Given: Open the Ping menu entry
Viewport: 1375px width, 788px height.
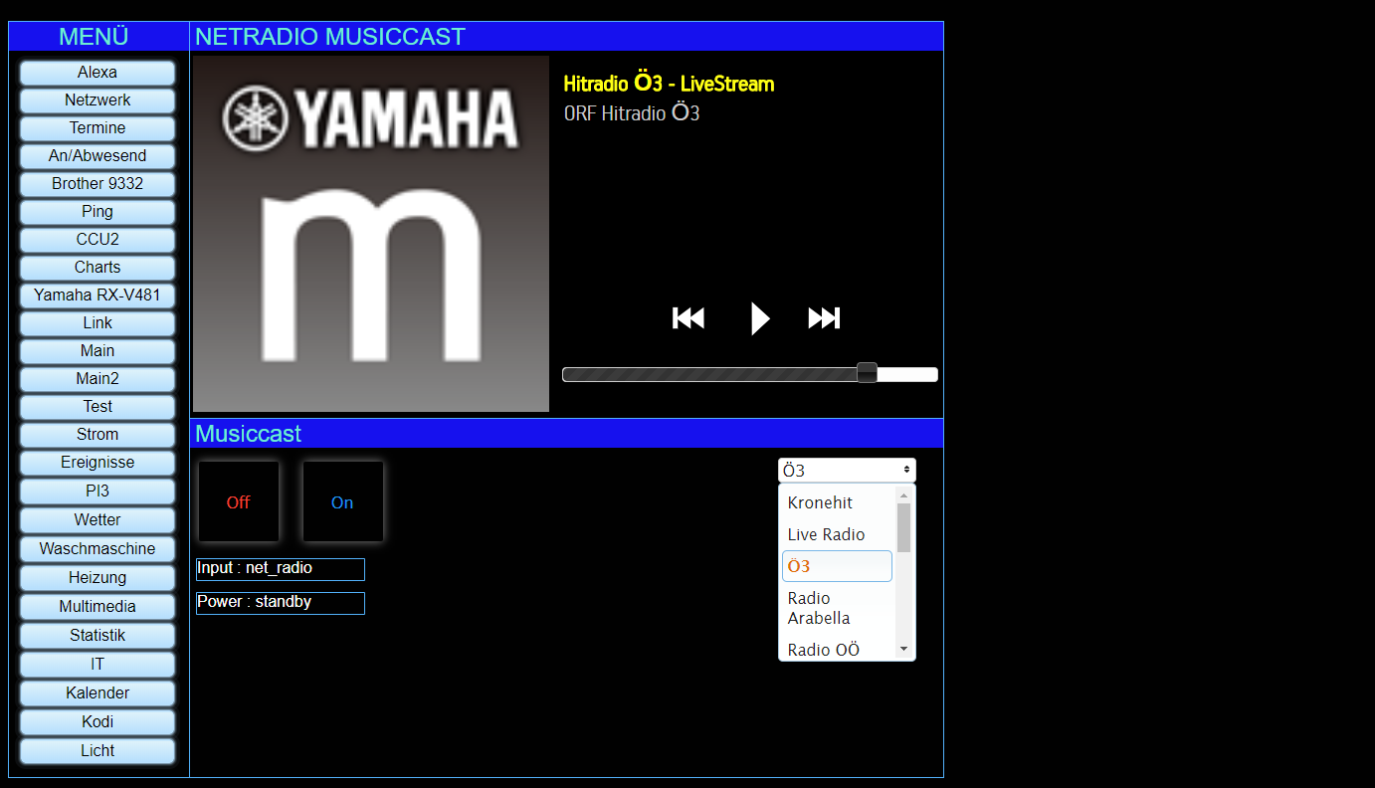Looking at the screenshot, I should pos(98,212).
